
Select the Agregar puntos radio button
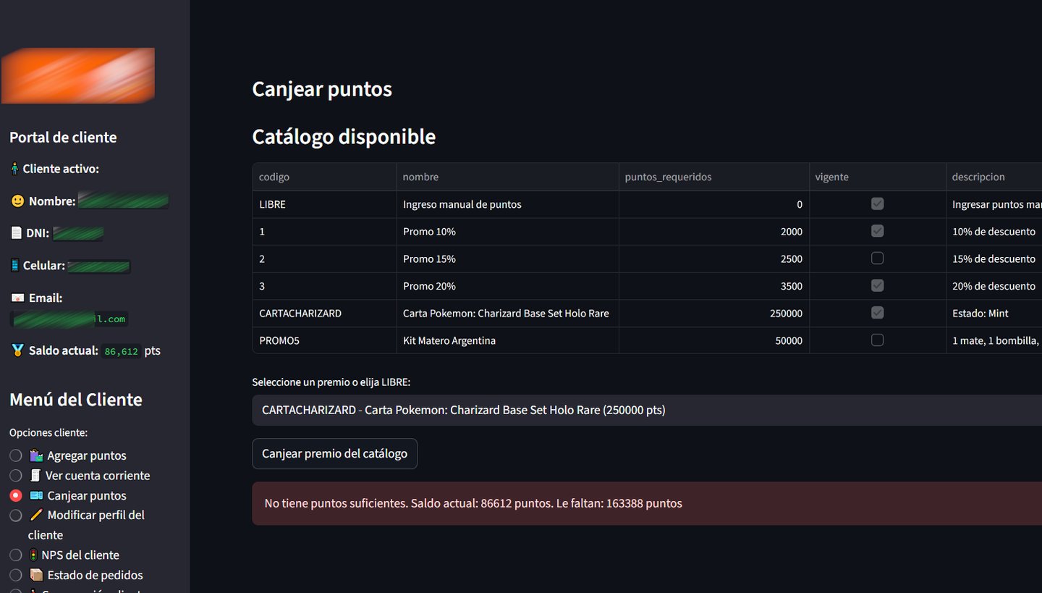pos(15,455)
